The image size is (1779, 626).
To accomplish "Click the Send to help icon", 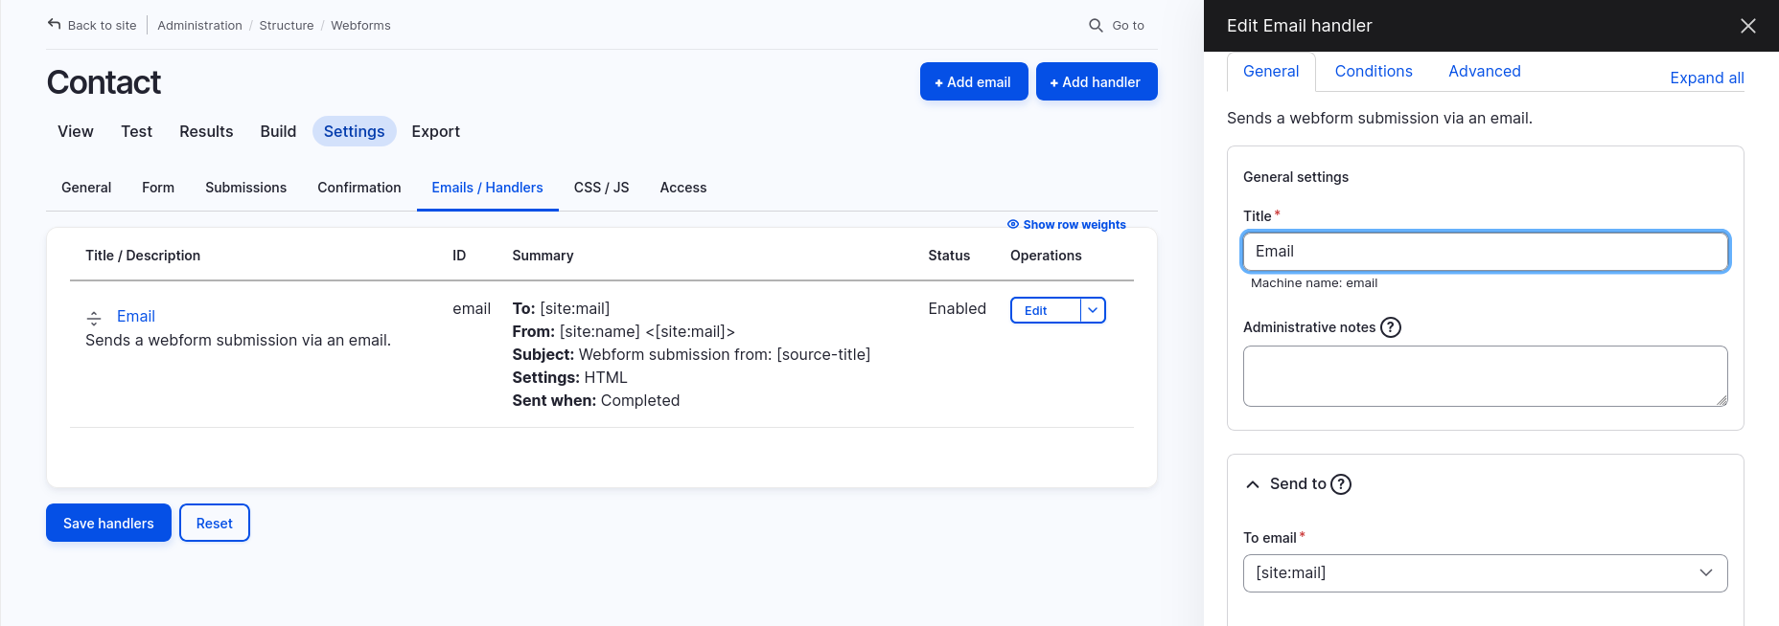I will click(1341, 484).
